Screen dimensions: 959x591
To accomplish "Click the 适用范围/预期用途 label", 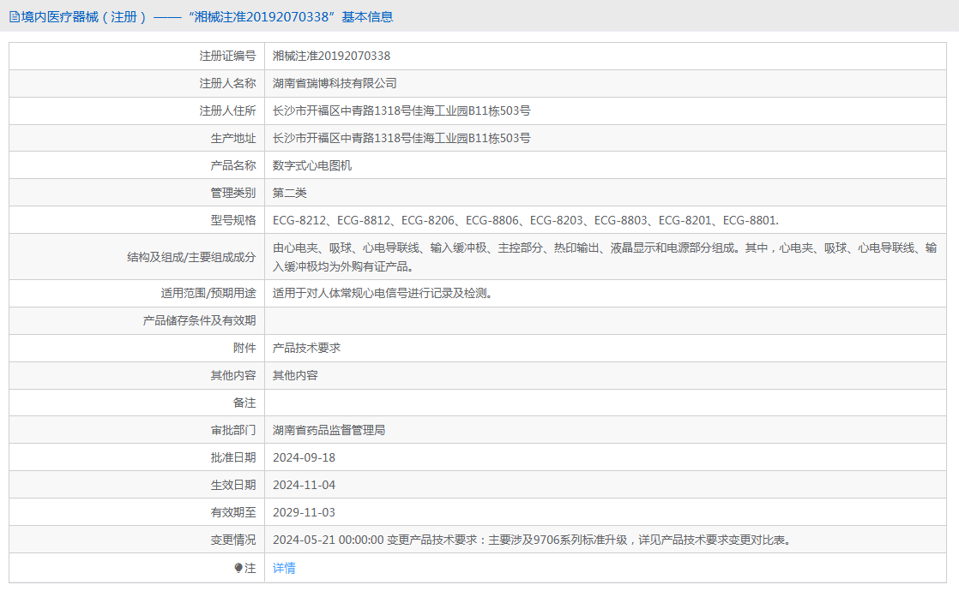I will (x=208, y=294).
